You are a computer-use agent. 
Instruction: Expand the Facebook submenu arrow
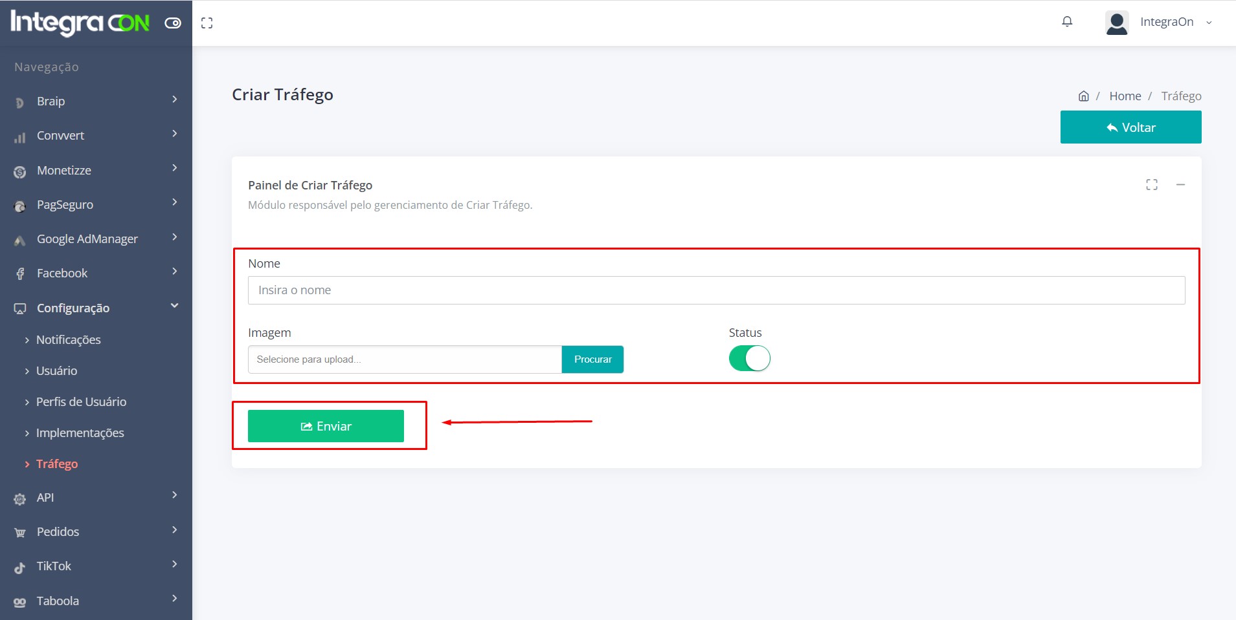click(x=174, y=272)
